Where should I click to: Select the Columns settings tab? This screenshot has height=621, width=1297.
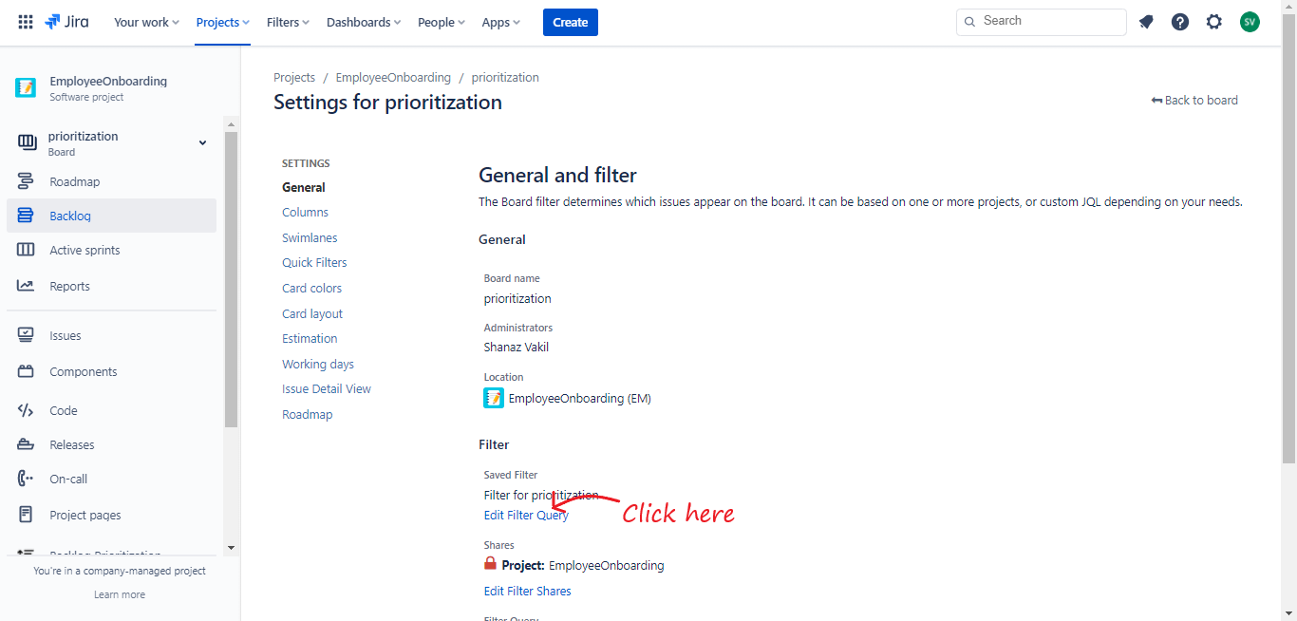coord(305,213)
